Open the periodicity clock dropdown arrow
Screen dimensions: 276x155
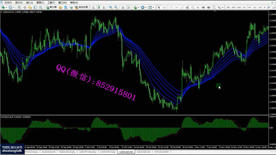(146, 7)
